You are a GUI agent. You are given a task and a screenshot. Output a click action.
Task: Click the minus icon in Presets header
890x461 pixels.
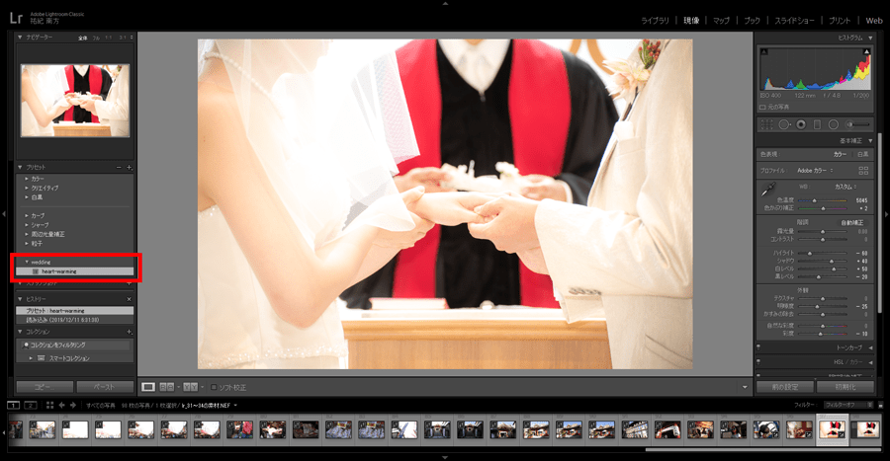pos(119,168)
